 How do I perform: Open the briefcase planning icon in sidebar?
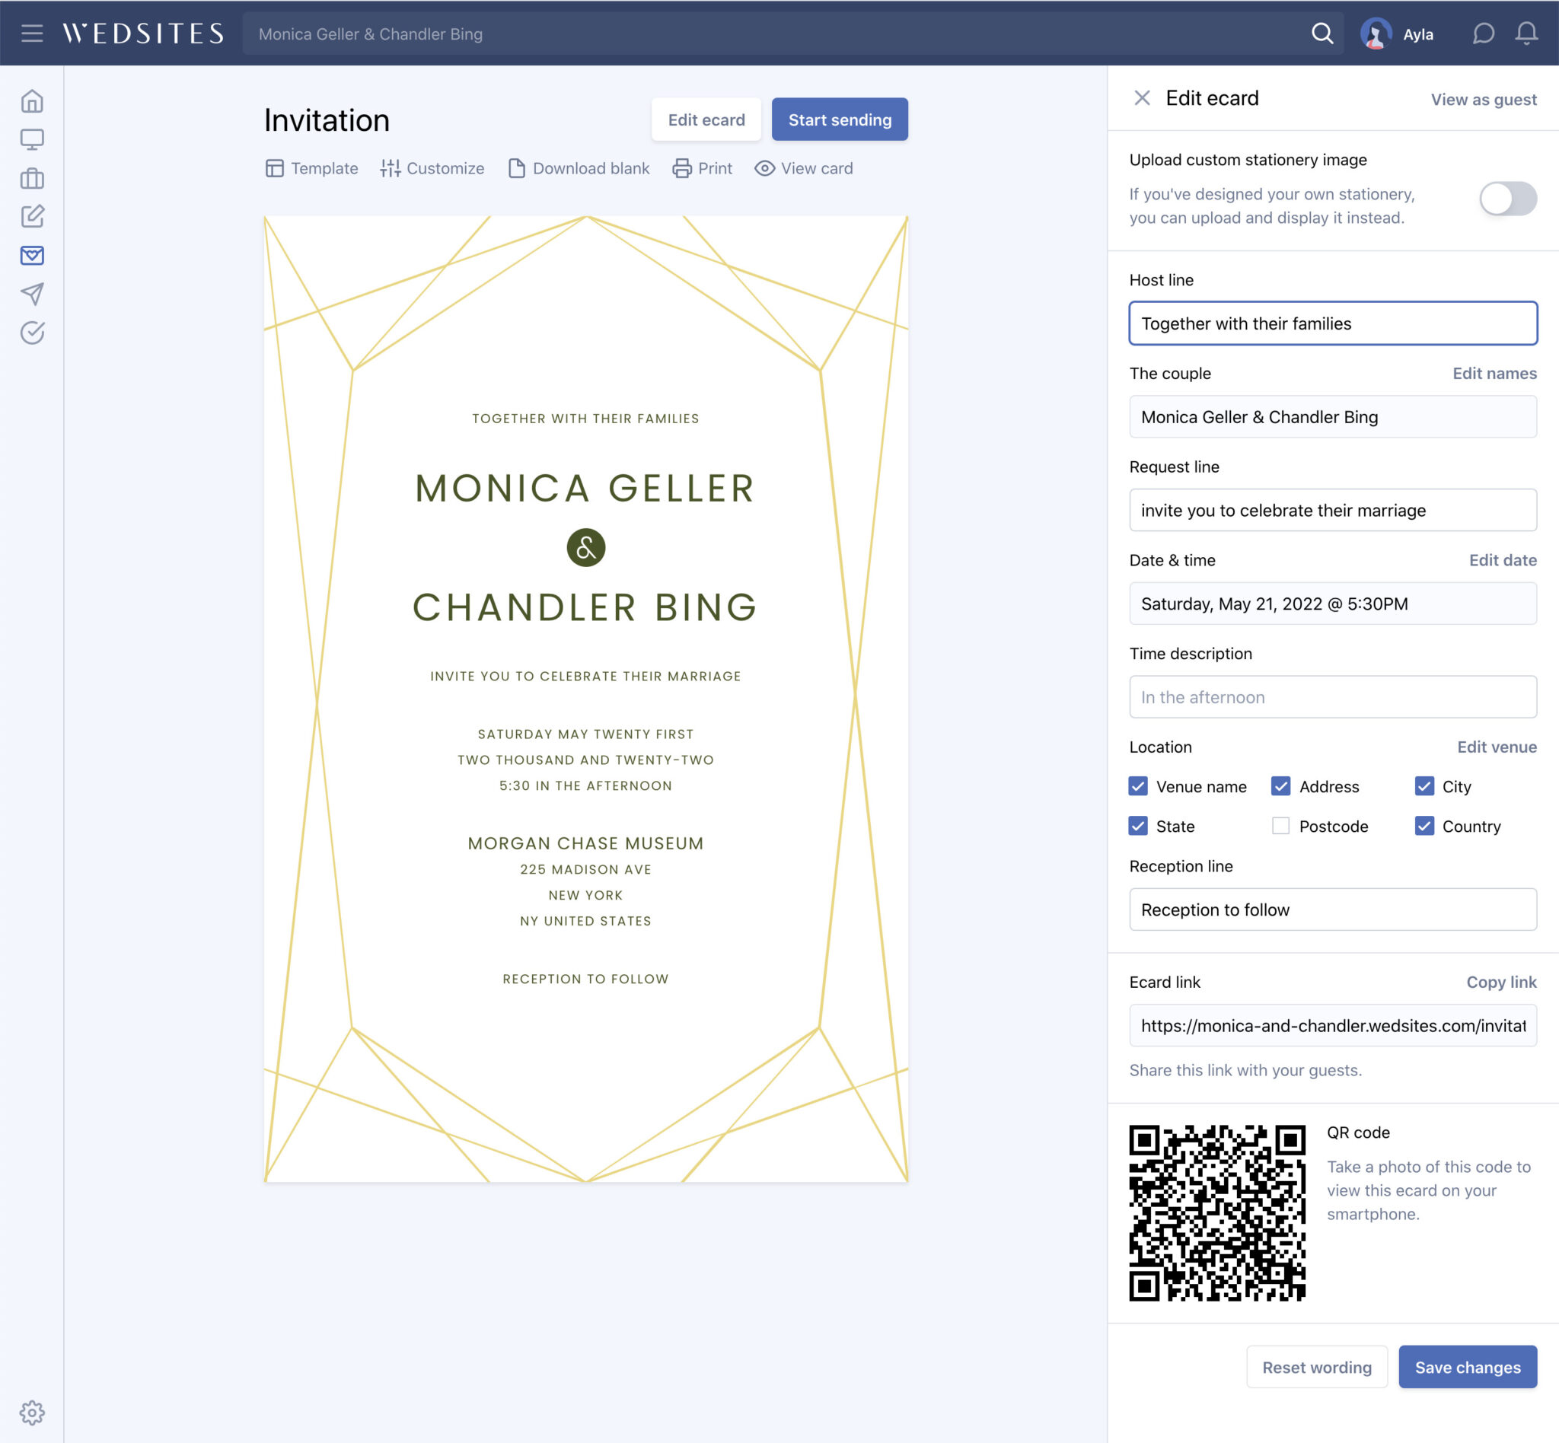click(x=32, y=179)
